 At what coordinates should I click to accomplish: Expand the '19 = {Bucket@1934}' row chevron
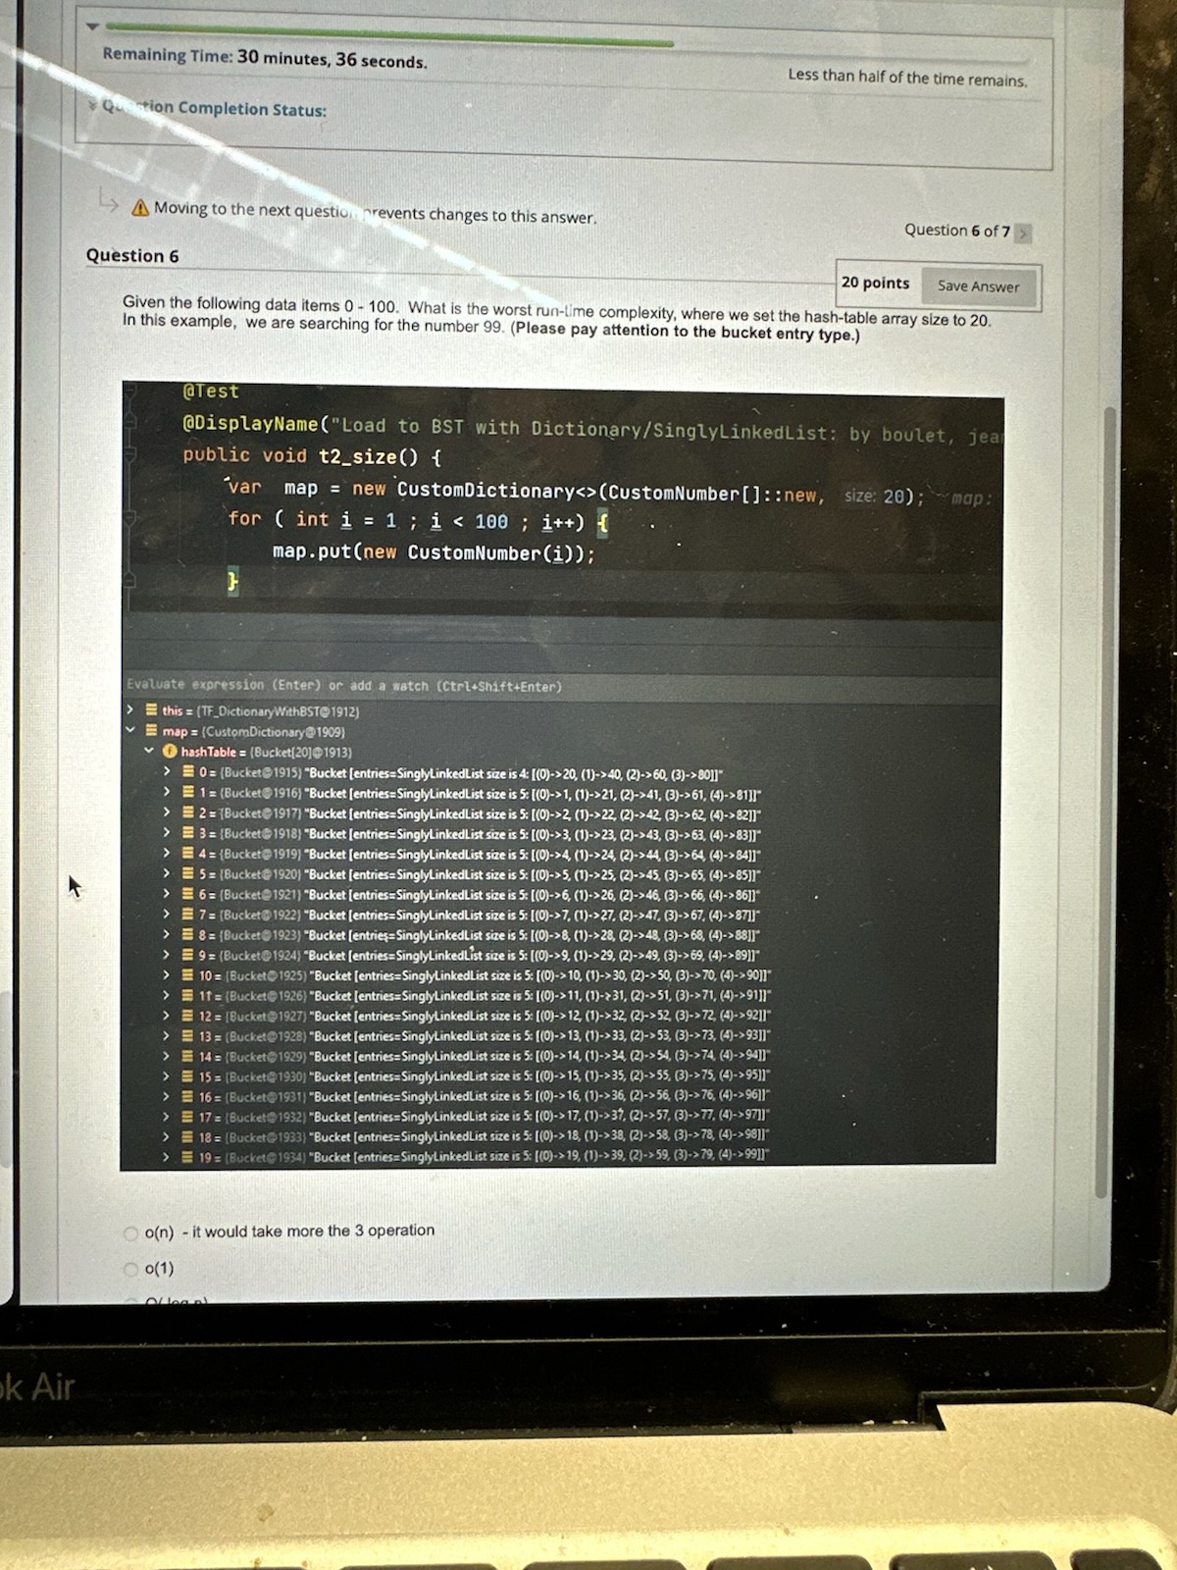pos(168,1157)
